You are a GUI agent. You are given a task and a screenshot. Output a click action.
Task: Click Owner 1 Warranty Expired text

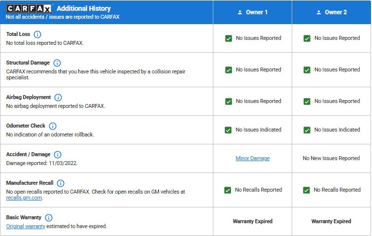[252, 222]
